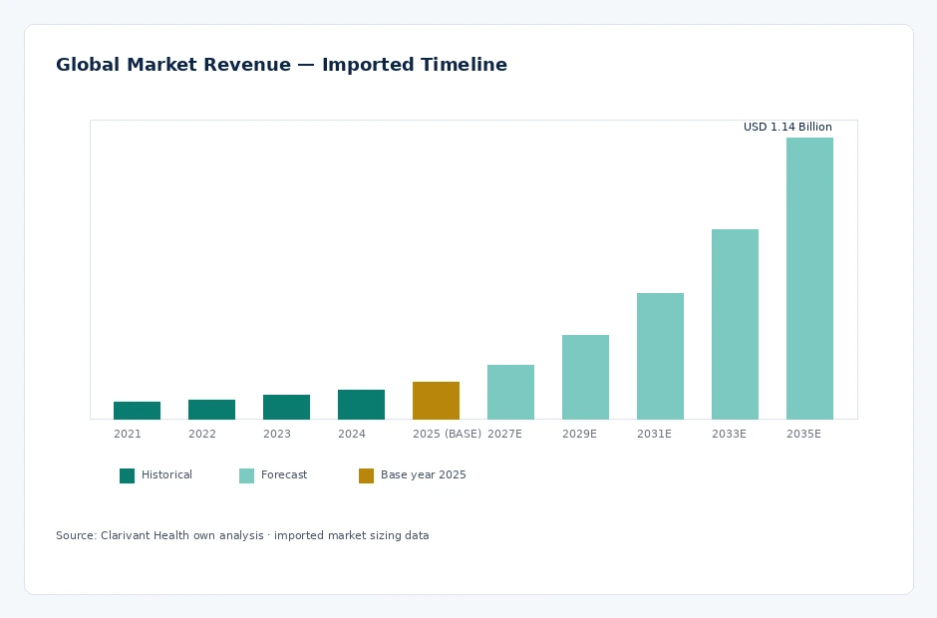Select the 2027E forecast bar

pyautogui.click(x=510, y=392)
